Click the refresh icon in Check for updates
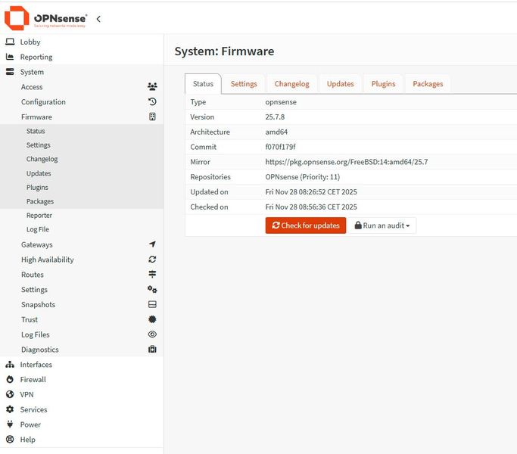 [276, 225]
